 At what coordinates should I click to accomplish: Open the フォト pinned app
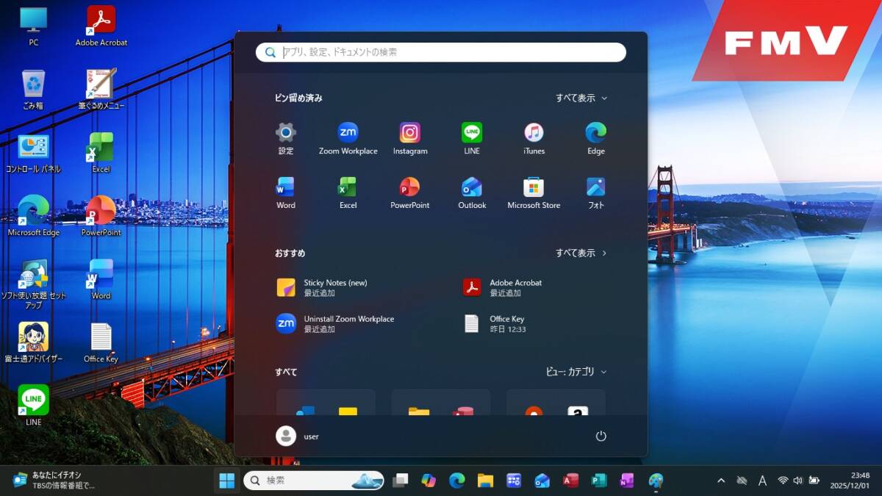596,193
